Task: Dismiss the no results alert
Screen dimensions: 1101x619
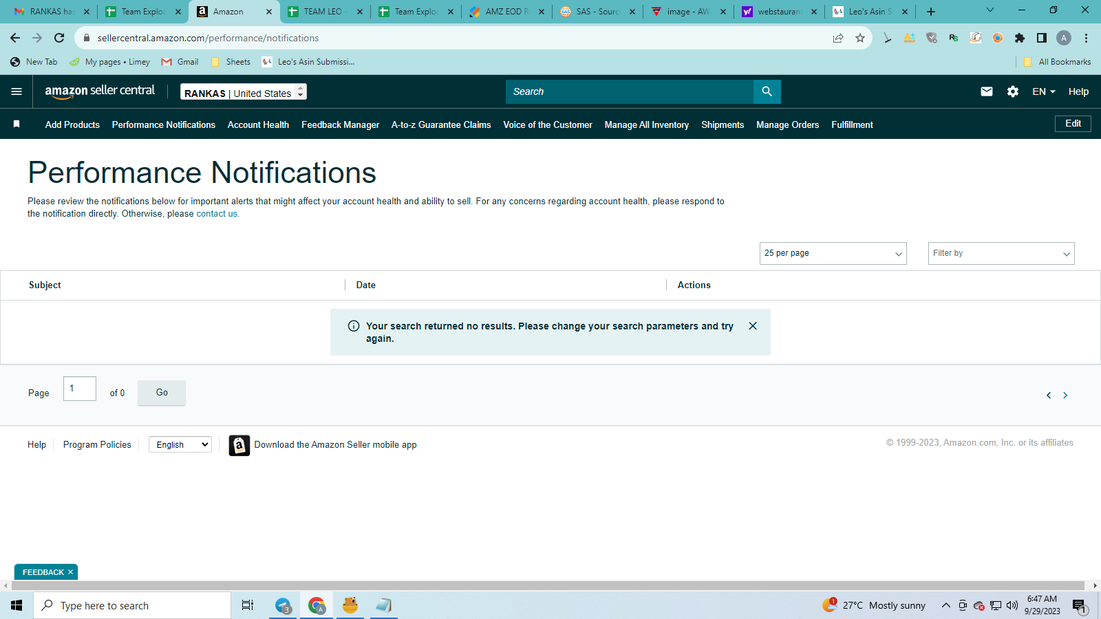Action: pyautogui.click(x=753, y=326)
